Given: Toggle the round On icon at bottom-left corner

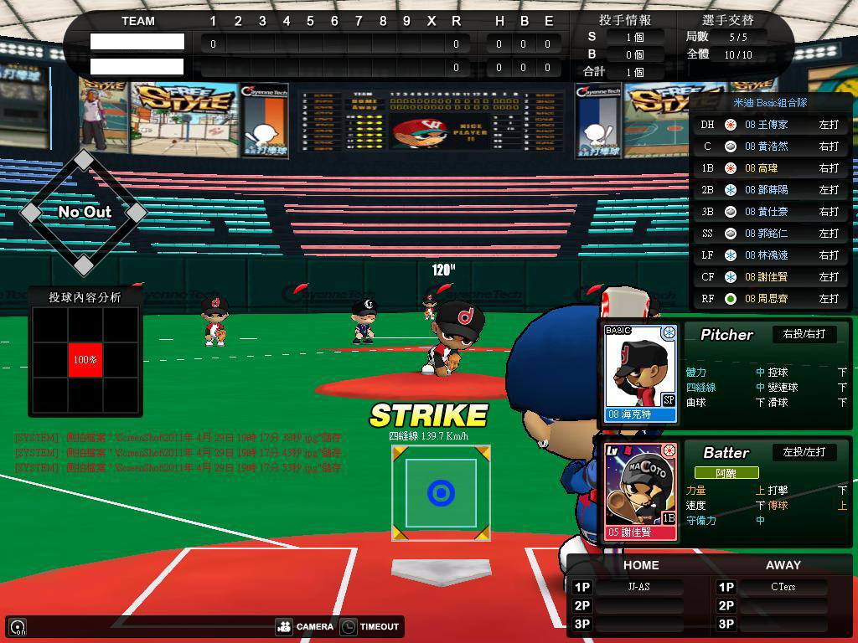Looking at the screenshot, I should pyautogui.click(x=18, y=628).
